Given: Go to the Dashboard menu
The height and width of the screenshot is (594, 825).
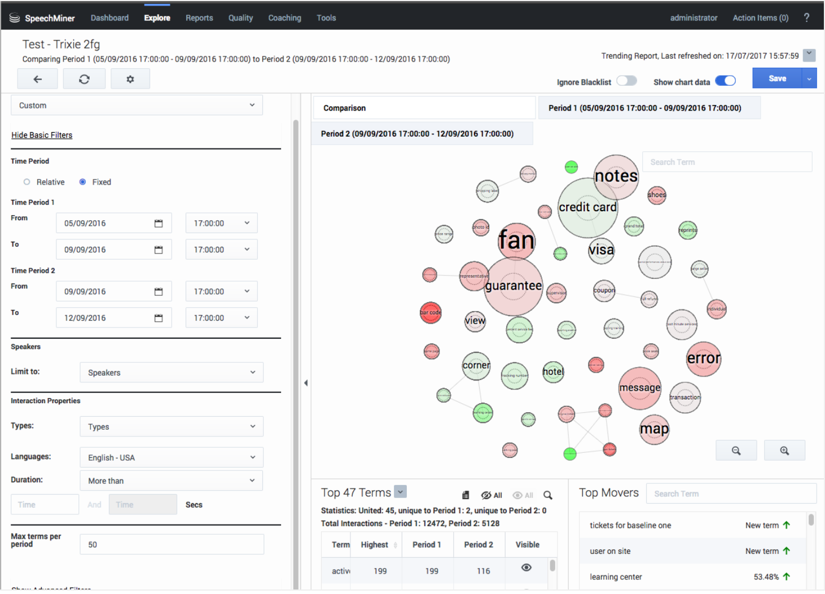Looking at the screenshot, I should coord(109,18).
